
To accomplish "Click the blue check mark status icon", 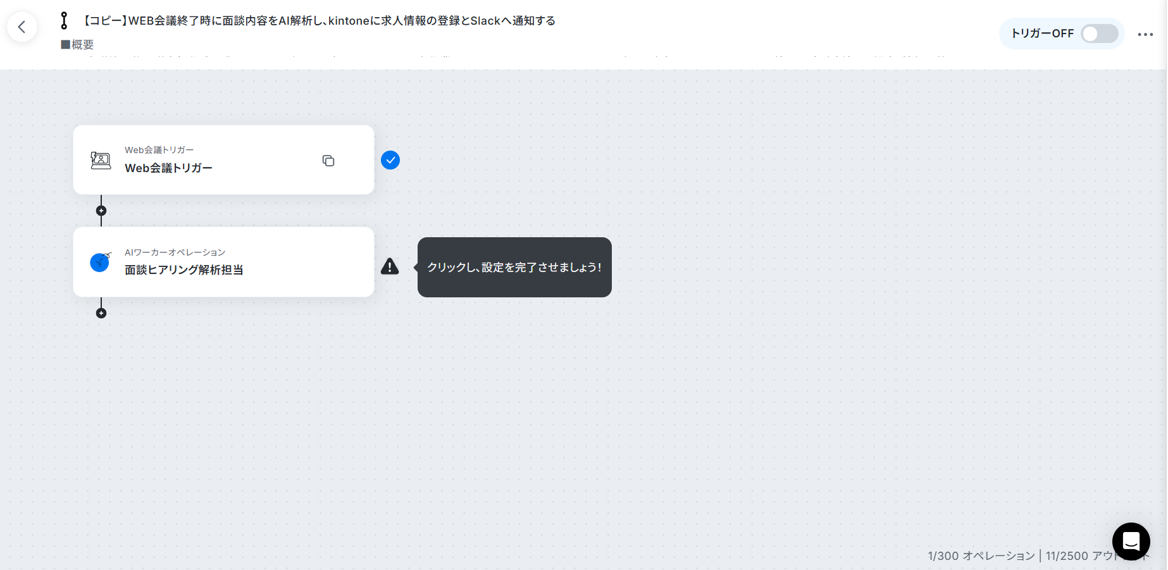I will pos(390,160).
